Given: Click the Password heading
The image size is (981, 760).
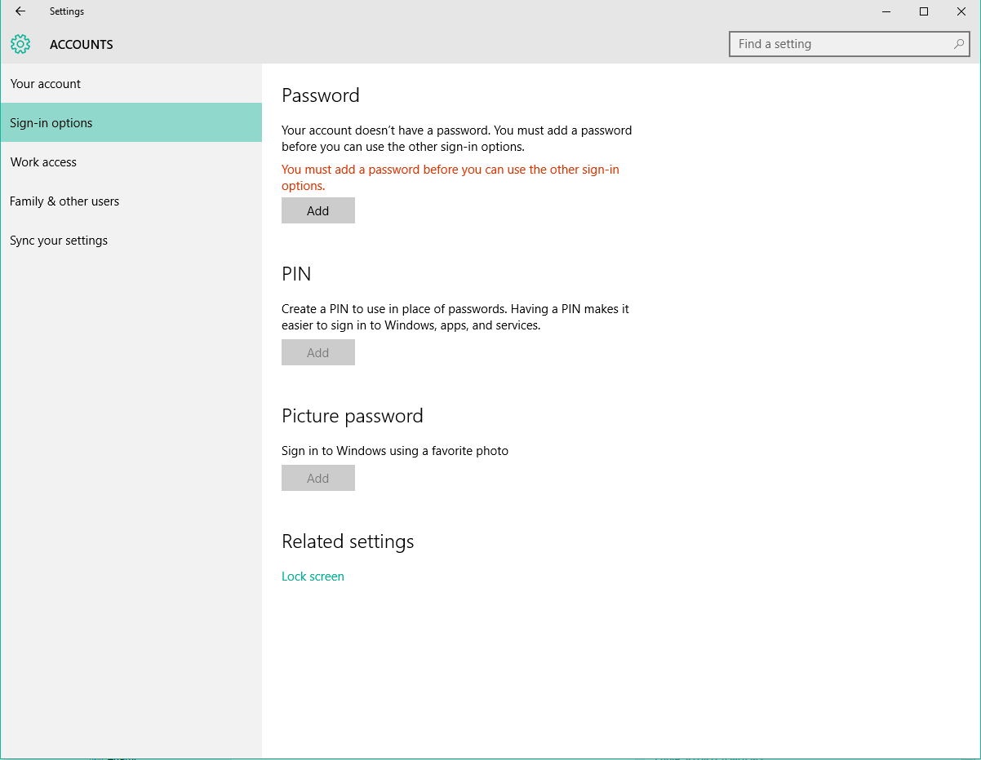Looking at the screenshot, I should pos(321,95).
